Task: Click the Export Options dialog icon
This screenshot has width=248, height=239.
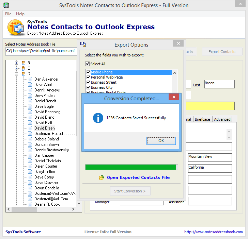Action: coord(83,44)
